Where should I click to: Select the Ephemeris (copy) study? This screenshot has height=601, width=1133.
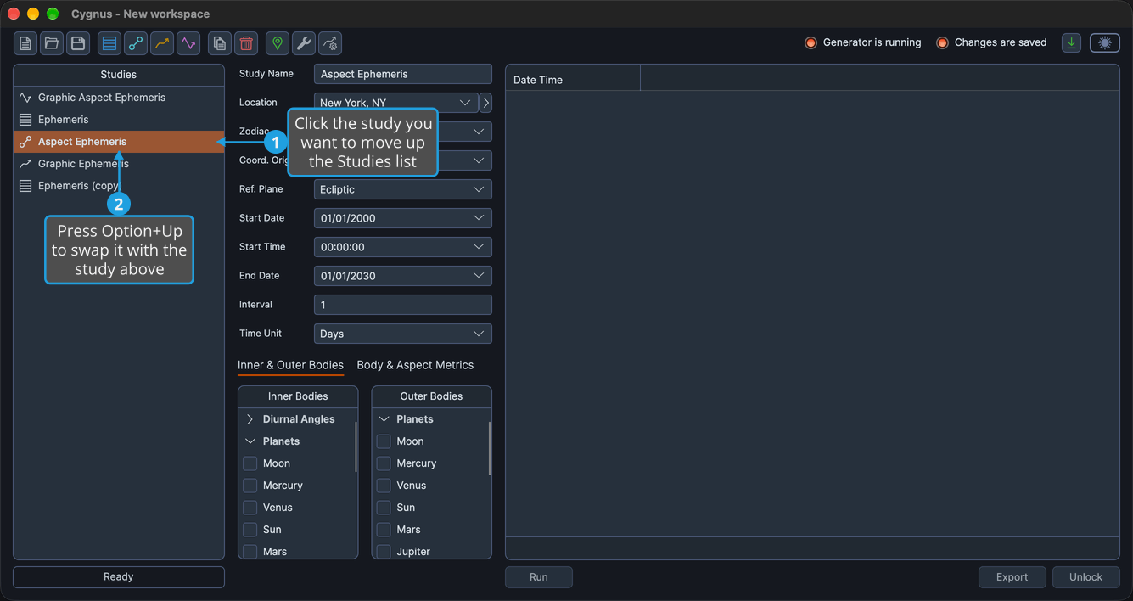[119, 186]
